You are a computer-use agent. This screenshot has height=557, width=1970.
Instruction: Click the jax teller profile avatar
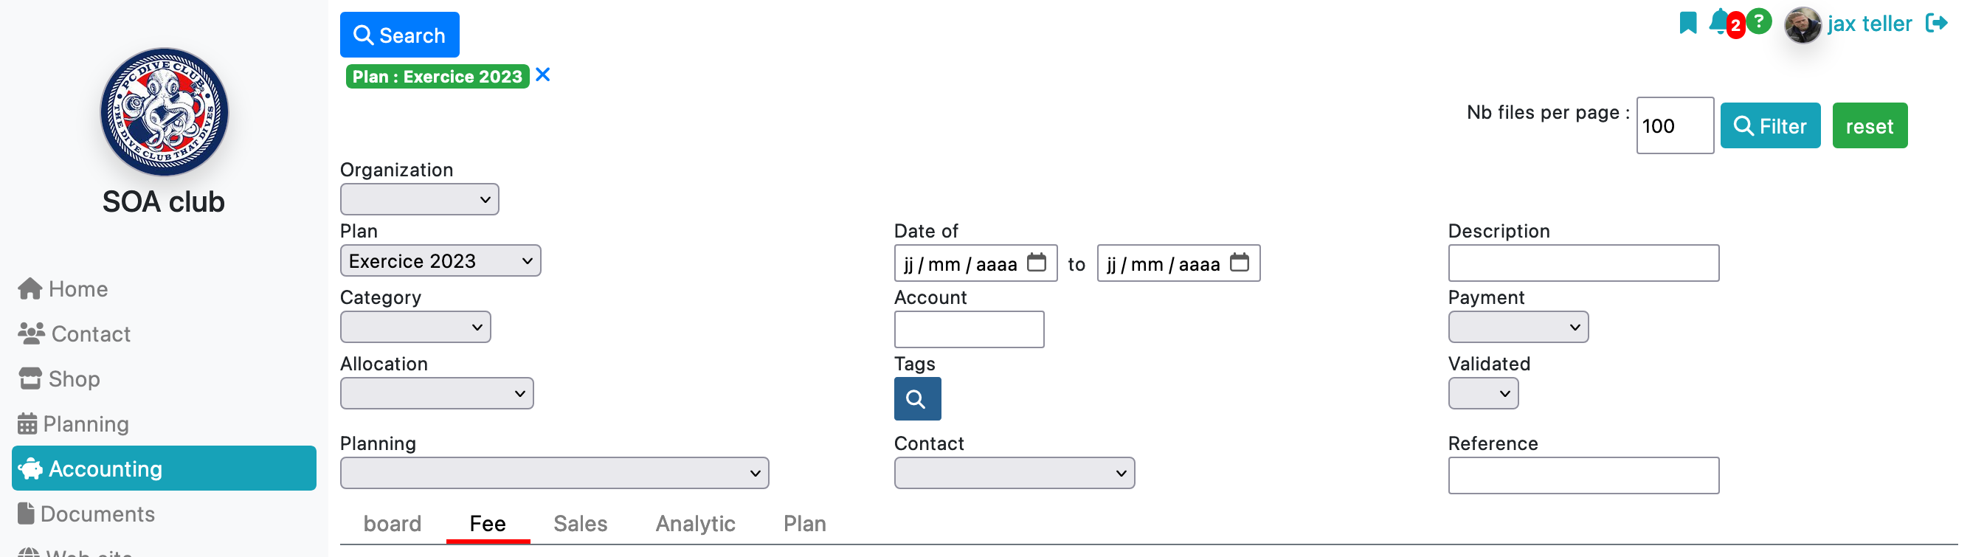(x=1802, y=24)
